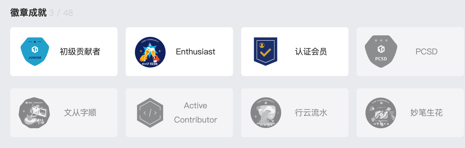Click the Active Contributor code hexagon icon
The height and width of the screenshot is (148, 465).
150,113
